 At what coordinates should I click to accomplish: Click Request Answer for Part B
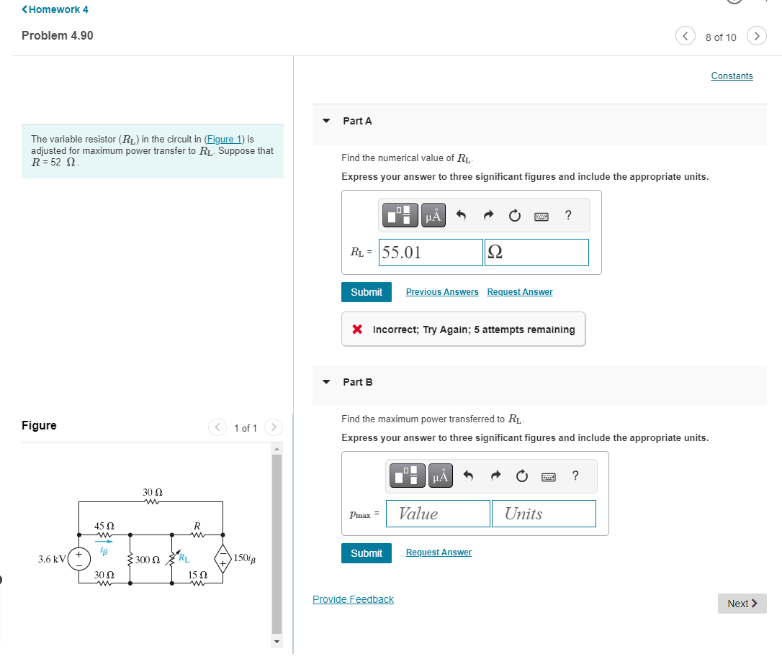point(438,552)
